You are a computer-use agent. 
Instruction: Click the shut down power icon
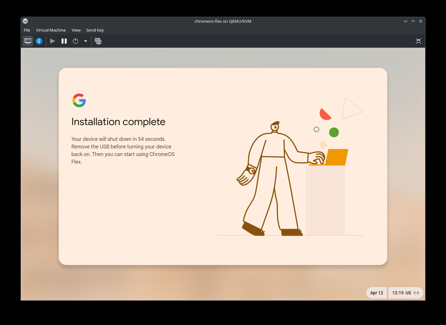75,41
